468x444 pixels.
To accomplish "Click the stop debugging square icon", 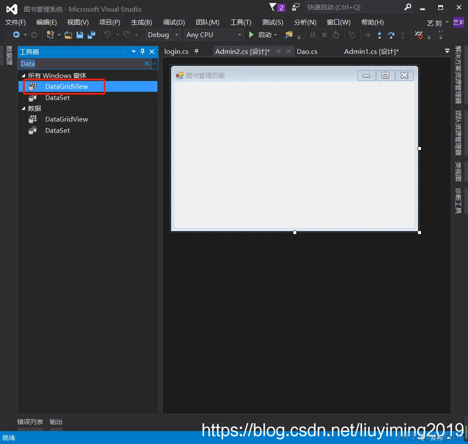I will (x=324, y=35).
